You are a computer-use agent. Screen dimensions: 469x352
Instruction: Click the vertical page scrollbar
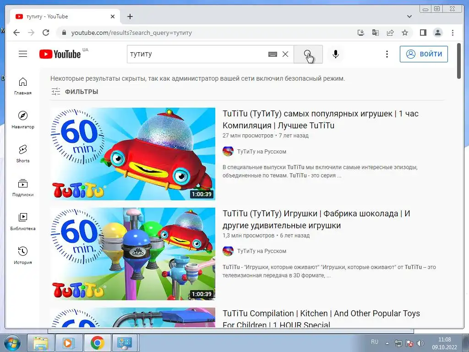coord(459,61)
